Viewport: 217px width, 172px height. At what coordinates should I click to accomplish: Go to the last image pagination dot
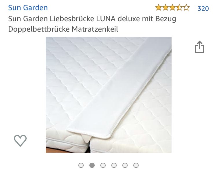pyautogui.click(x=136, y=165)
